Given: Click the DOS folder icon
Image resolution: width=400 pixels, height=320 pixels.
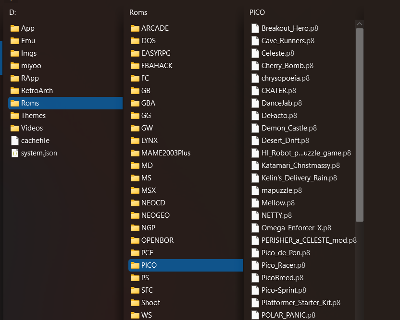Looking at the screenshot, I should pyautogui.click(x=135, y=41).
